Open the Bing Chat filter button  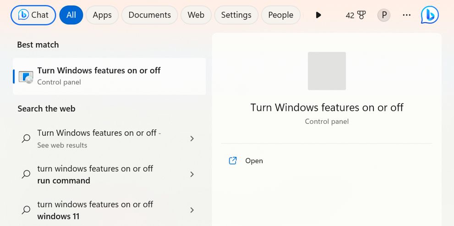point(33,15)
